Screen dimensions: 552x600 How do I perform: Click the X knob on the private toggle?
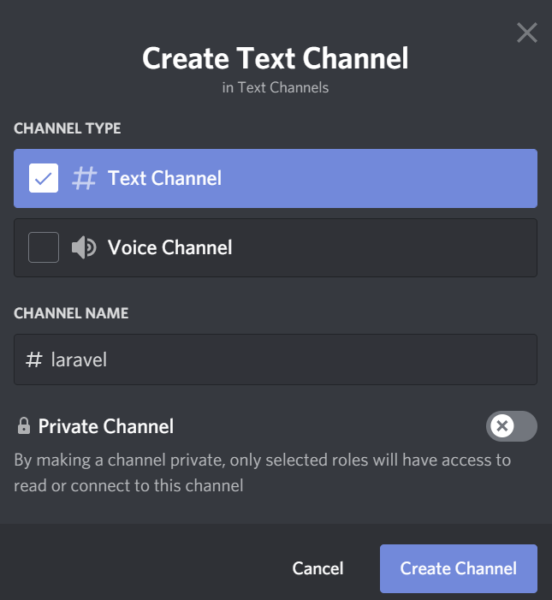click(x=503, y=425)
